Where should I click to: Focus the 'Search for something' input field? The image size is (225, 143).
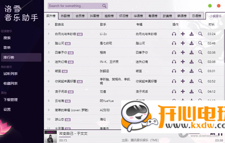click(75, 6)
